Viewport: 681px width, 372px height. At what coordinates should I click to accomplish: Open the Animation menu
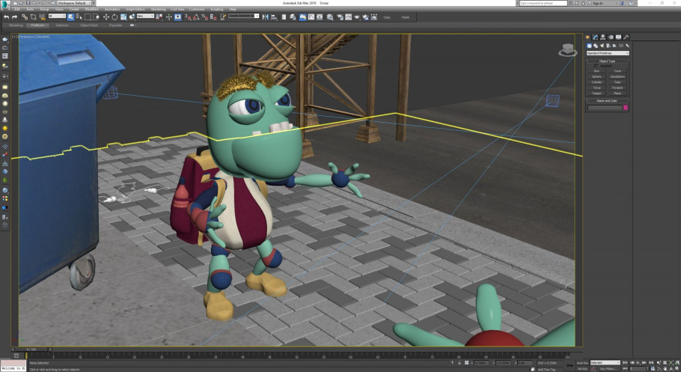tap(112, 9)
